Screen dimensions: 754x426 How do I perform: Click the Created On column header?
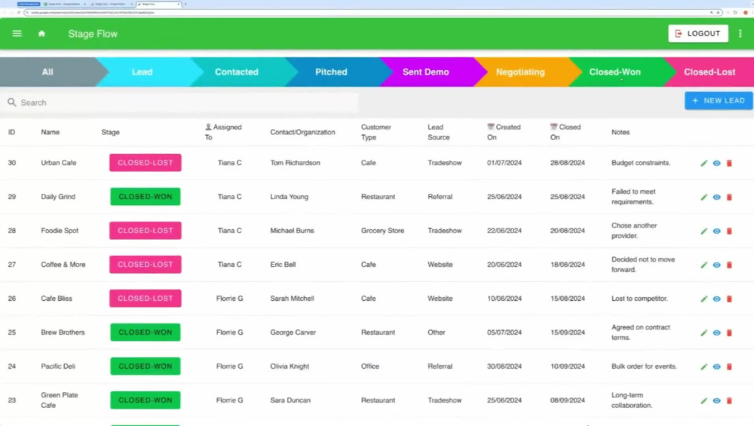click(x=504, y=132)
